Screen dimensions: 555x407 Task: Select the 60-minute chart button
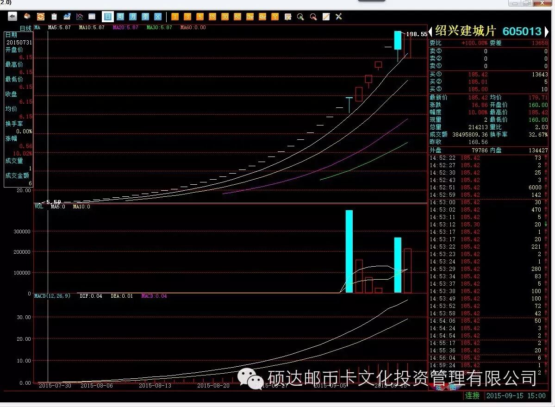coord(237,17)
